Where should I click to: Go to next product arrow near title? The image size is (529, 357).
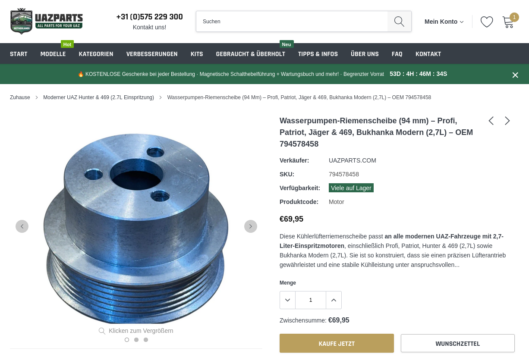tap(507, 121)
